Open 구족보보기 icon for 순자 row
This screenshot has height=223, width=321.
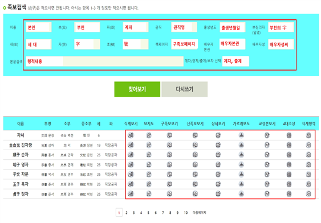point(169,155)
